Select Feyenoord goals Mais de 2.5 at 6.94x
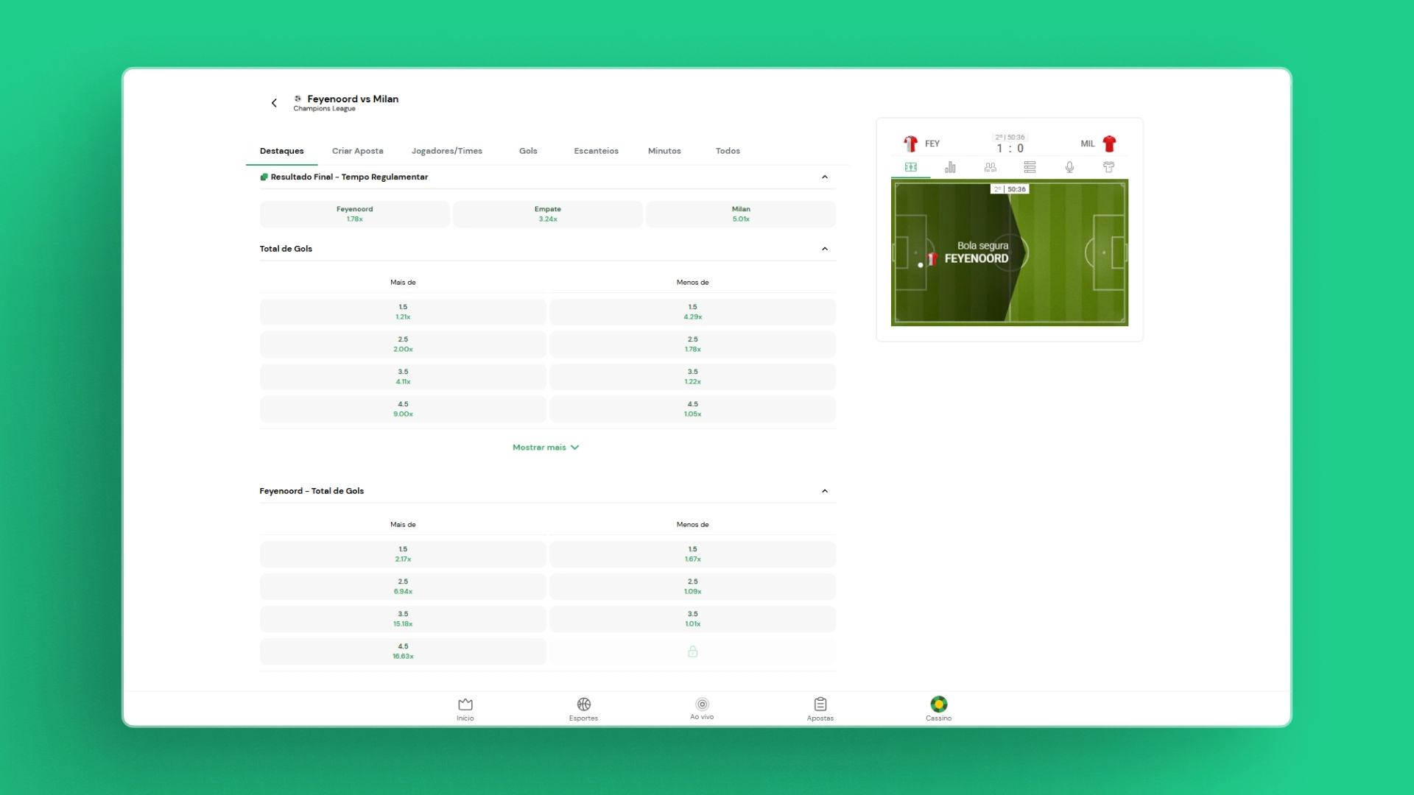Screen dimensions: 1414x795 403,587
